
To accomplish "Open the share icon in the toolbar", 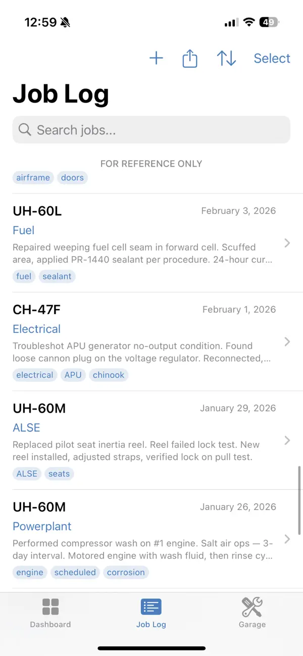I will point(189,58).
